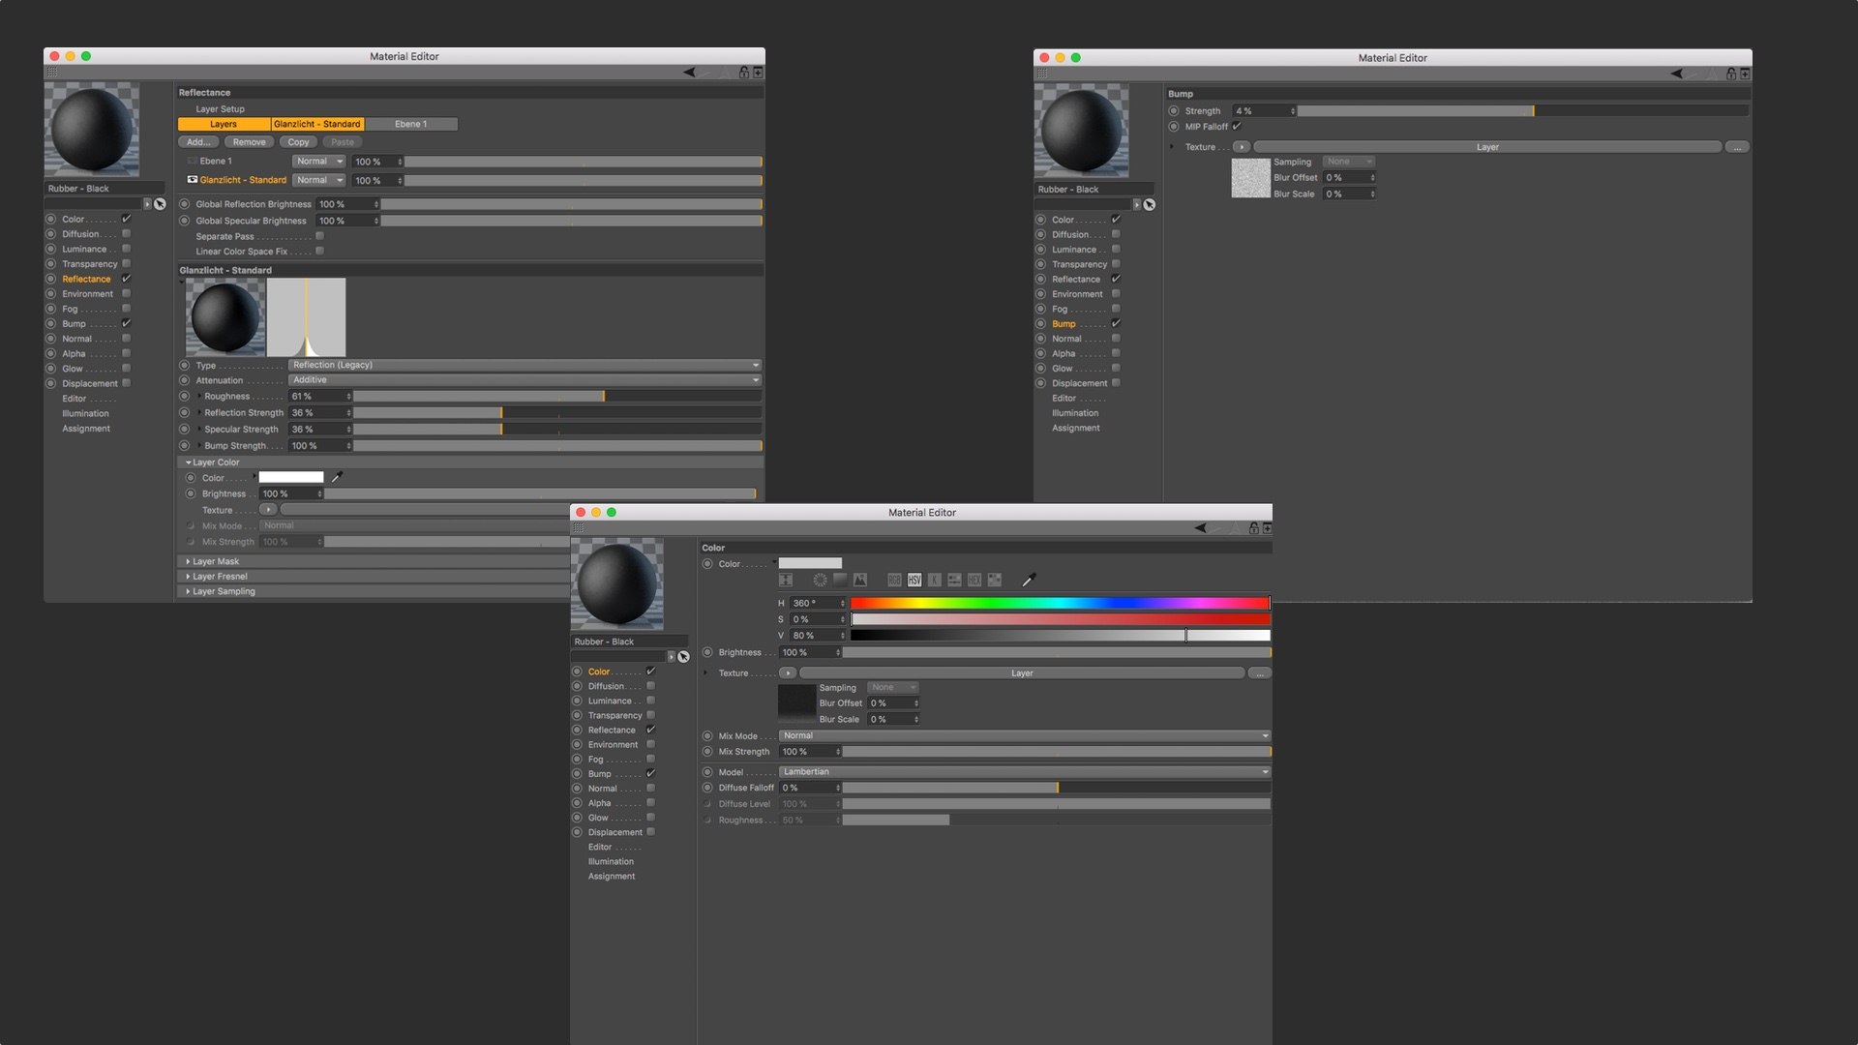Toggle the Separate Pass checkbox
1858x1045 pixels.
pyautogui.click(x=319, y=236)
